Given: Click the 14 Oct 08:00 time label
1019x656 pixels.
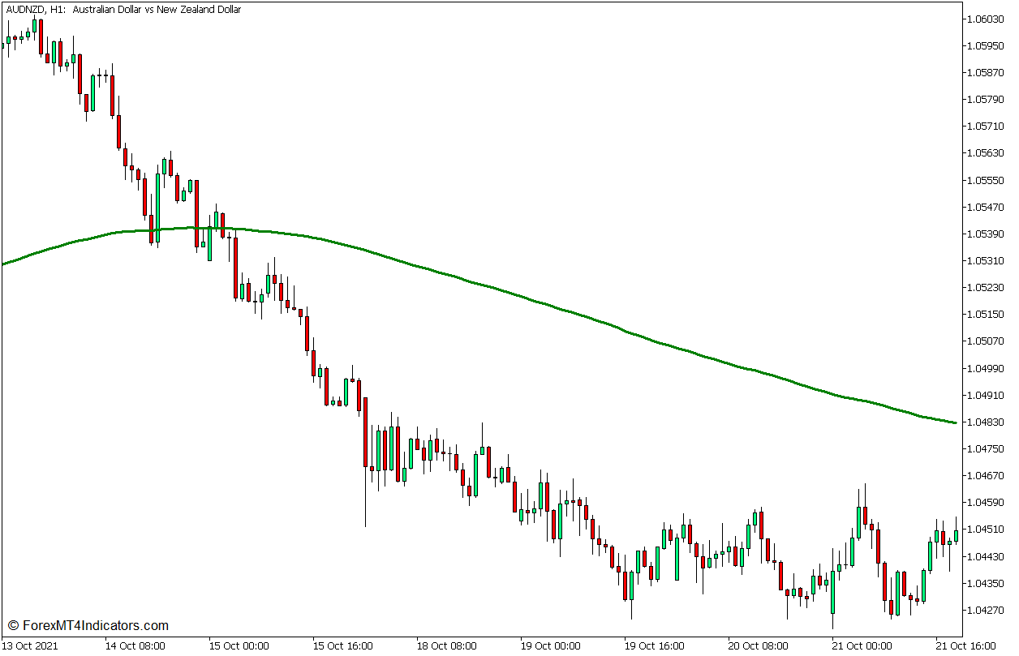Looking at the screenshot, I should (x=135, y=646).
